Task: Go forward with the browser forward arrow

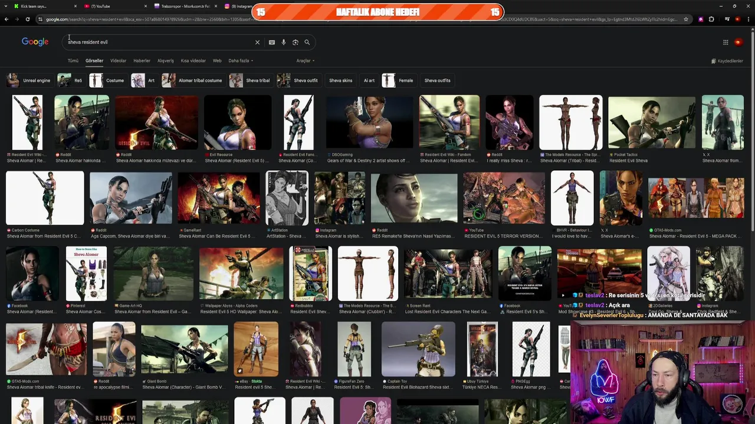Action: 17,19
